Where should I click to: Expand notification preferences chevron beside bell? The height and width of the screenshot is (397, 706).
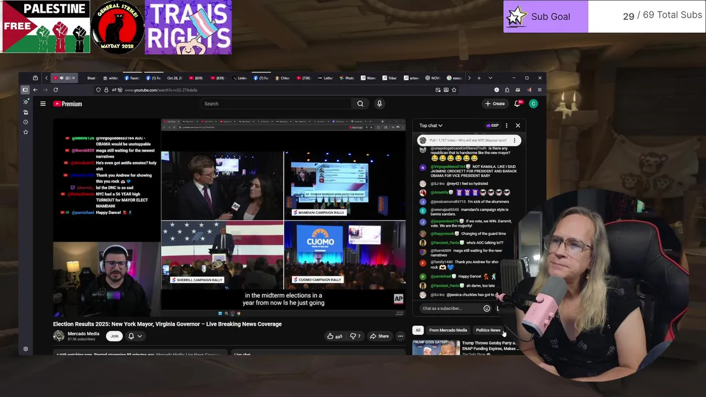(x=140, y=336)
